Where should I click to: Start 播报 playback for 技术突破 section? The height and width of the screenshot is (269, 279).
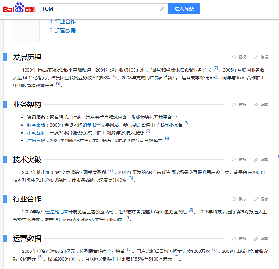(x=239, y=159)
